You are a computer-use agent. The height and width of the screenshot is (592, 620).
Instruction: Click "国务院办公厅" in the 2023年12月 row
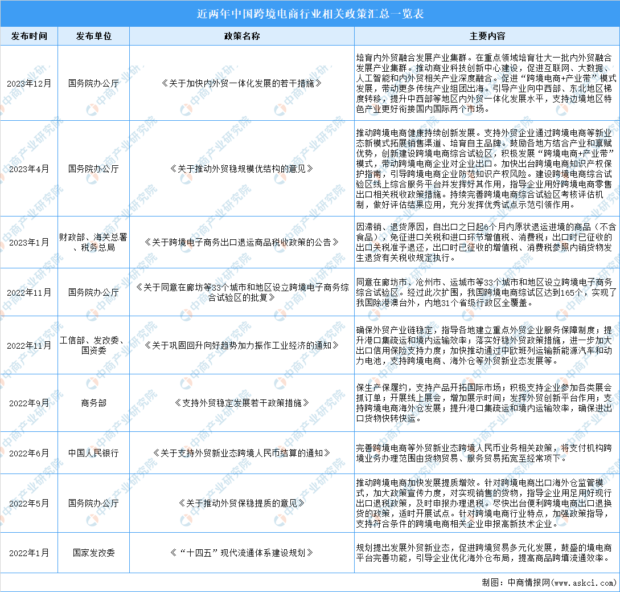[x=94, y=84]
